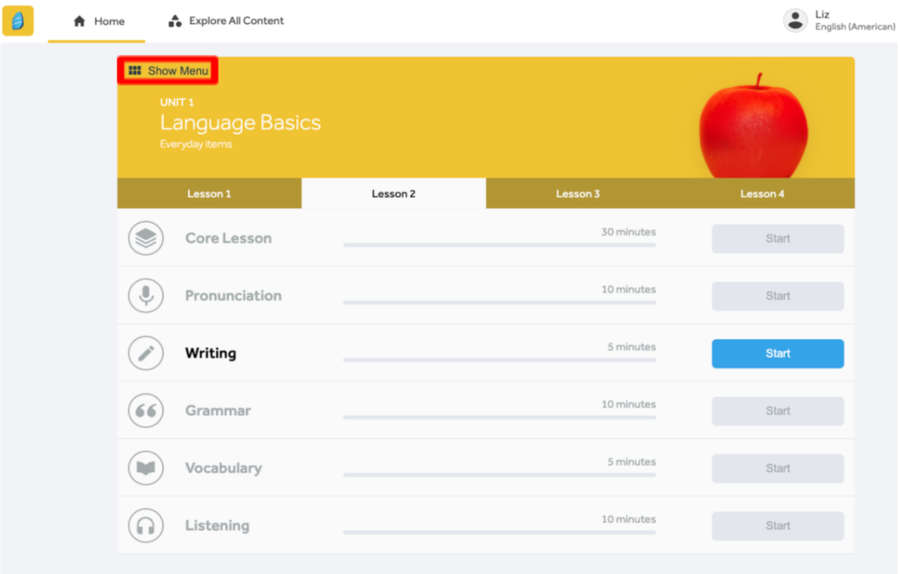Click the Show Menu button
The image size is (899, 574).
click(168, 70)
